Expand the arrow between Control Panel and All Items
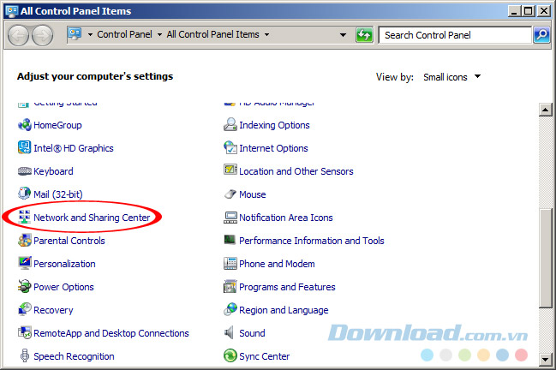Screen dimensions: 556x370 click(x=159, y=35)
